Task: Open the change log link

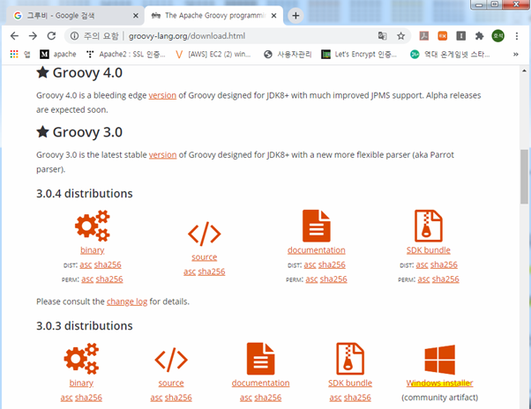Action: click(127, 301)
